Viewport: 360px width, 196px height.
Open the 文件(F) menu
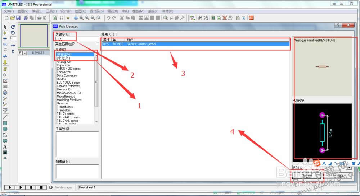coord(9,11)
